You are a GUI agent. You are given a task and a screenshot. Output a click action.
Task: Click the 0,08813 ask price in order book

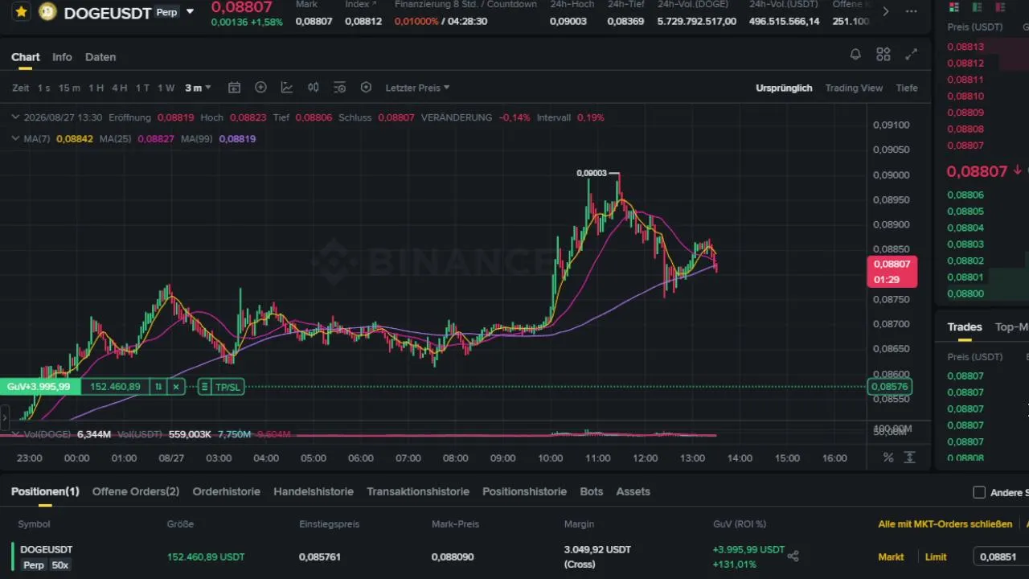click(x=965, y=47)
